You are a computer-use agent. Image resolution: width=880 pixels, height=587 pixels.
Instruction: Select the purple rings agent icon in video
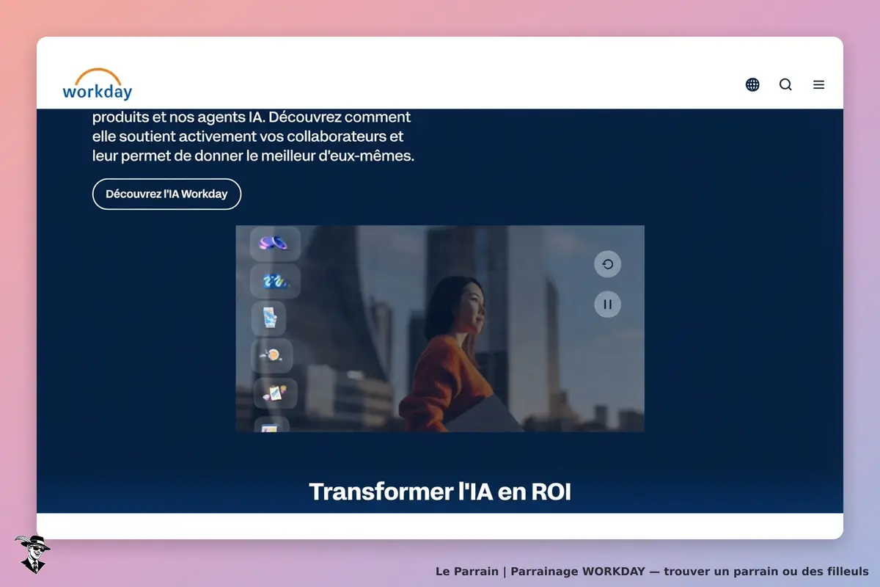[x=275, y=243]
